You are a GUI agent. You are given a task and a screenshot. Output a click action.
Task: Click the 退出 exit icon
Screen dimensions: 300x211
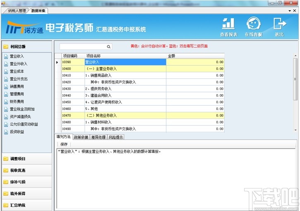click(279, 23)
